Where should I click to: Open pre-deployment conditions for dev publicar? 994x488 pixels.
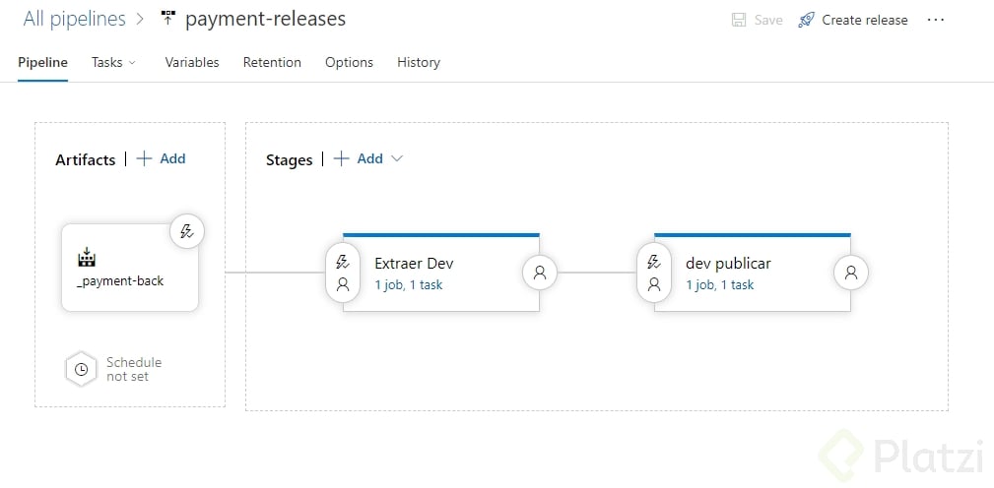pos(653,274)
